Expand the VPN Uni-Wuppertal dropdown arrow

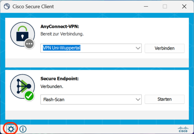[138, 48]
